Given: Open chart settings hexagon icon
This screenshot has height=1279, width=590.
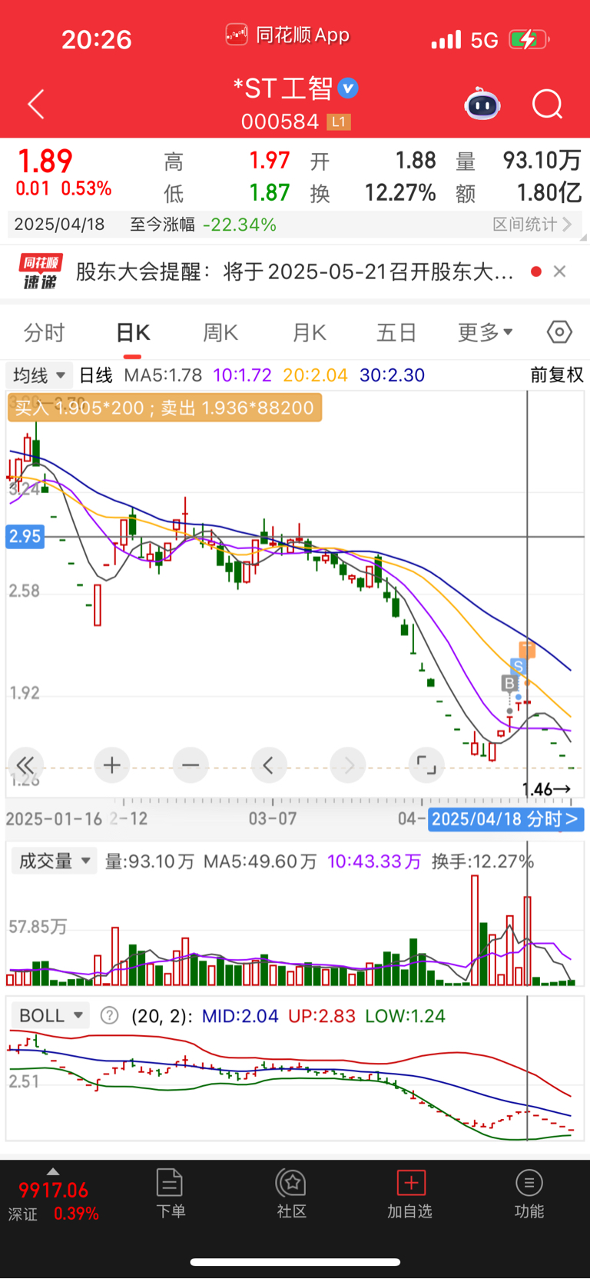Looking at the screenshot, I should (559, 332).
